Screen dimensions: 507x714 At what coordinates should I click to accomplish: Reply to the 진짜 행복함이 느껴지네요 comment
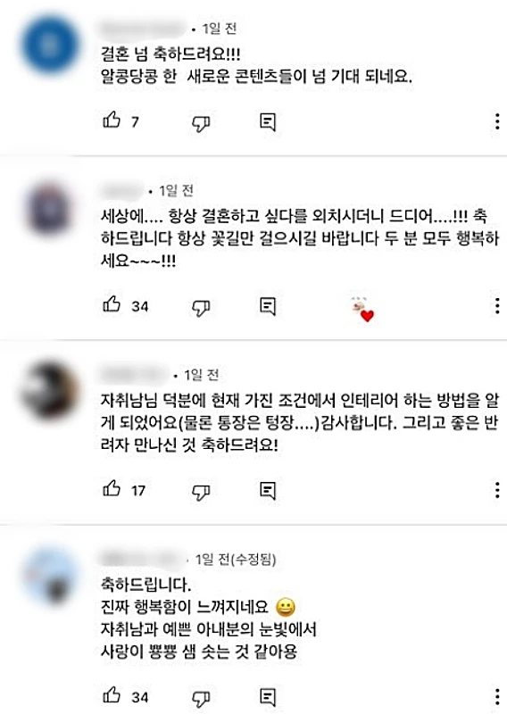tap(268, 697)
